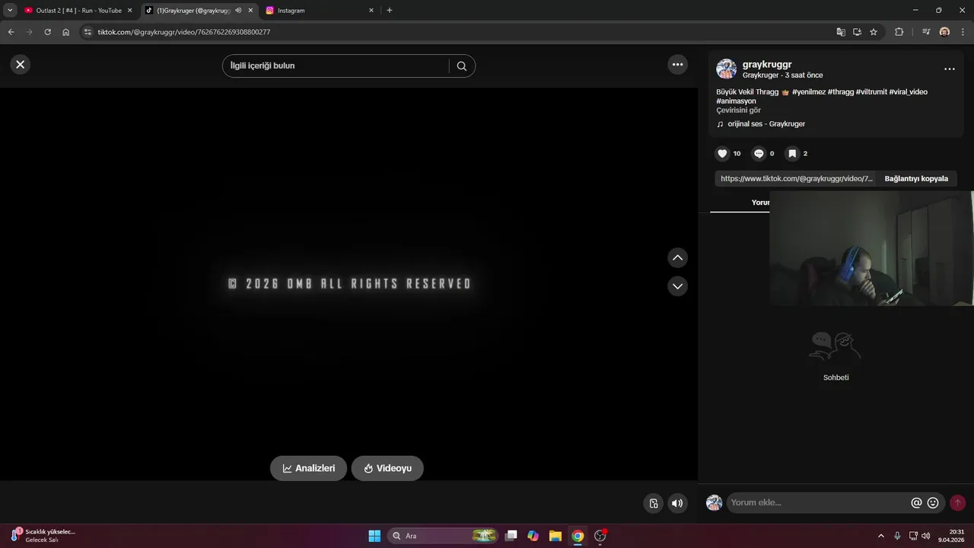Bookmark this page with the star icon
The height and width of the screenshot is (548, 974).
tap(874, 32)
